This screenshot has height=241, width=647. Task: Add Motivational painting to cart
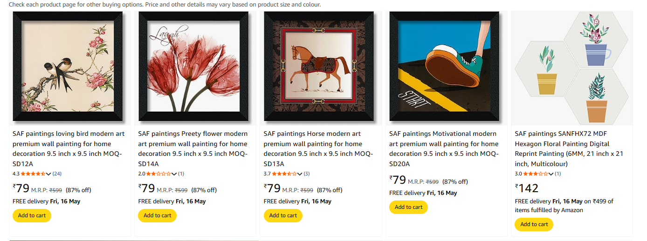(x=408, y=207)
